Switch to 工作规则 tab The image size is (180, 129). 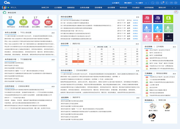tap(160, 46)
